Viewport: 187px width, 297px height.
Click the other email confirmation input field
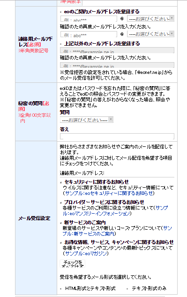(117, 65)
